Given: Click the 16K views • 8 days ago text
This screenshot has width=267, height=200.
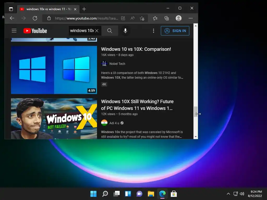Looking at the screenshot, I should point(117,55).
